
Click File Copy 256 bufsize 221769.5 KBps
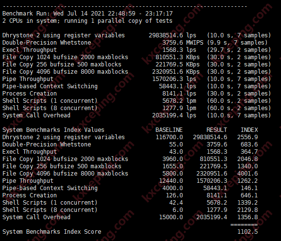pyautogui.click(x=177, y=64)
